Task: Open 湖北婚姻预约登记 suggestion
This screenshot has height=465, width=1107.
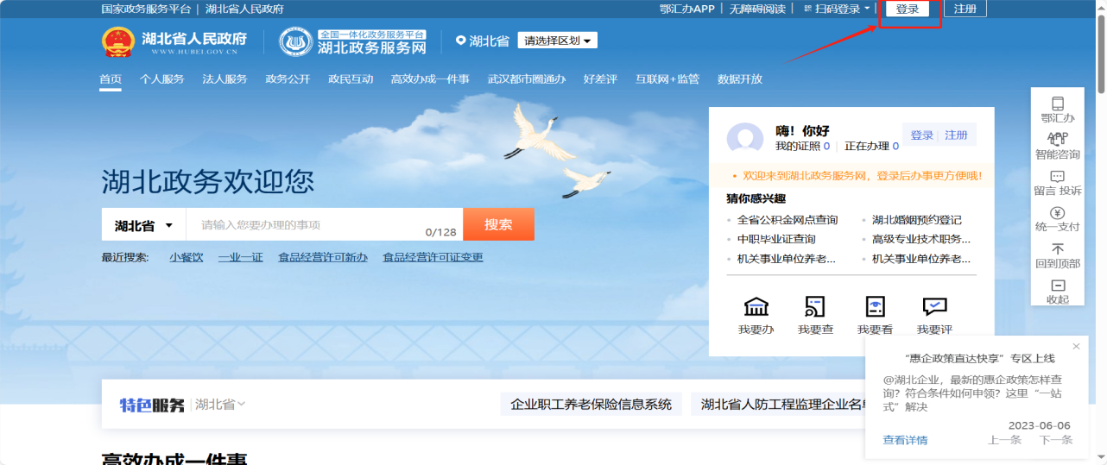Action: tap(916, 220)
